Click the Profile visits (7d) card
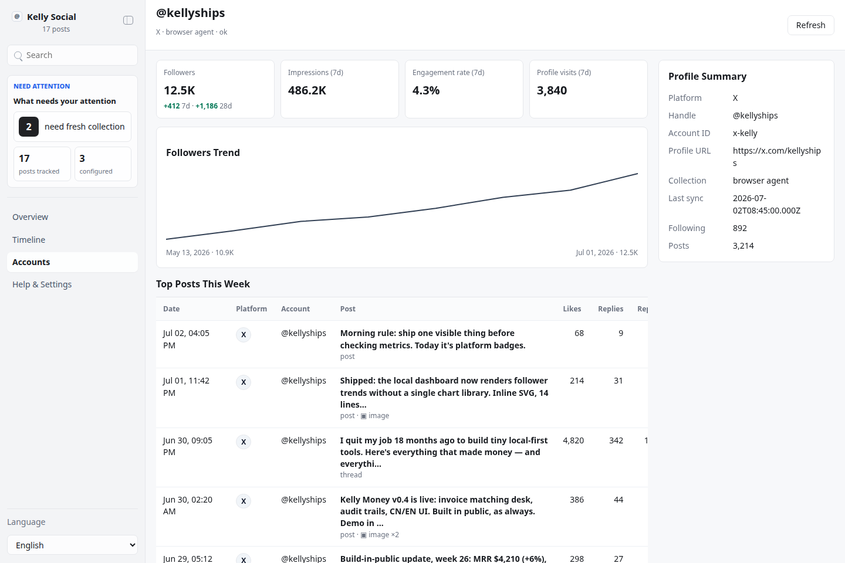Screen dimensions: 845x563 (589, 89)
